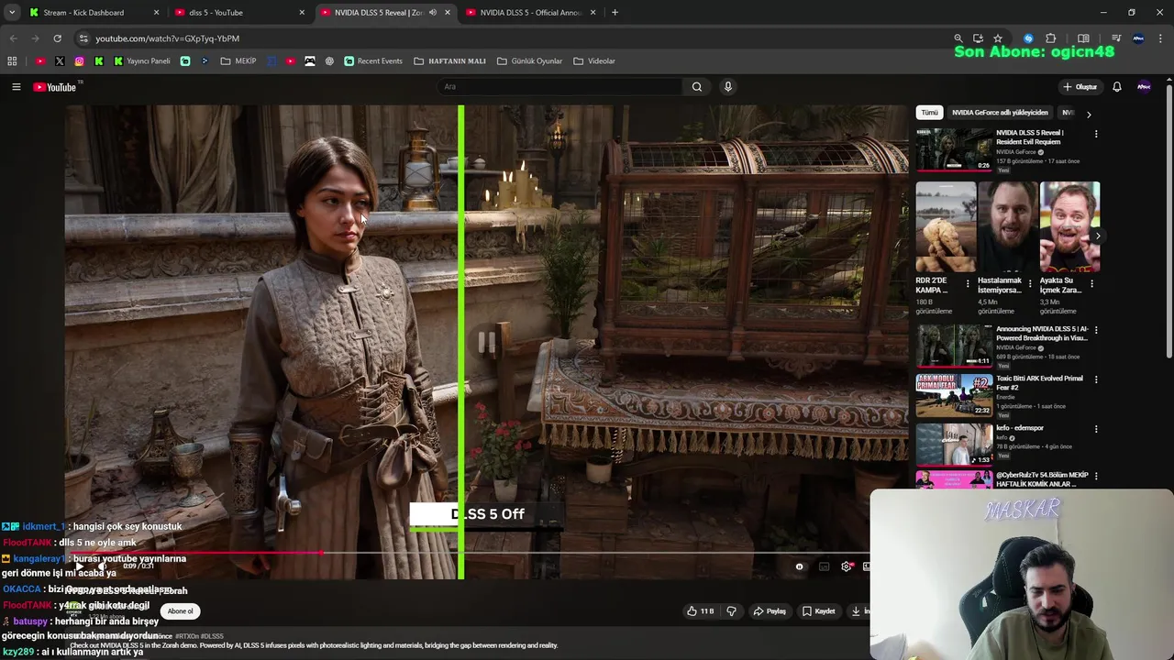Open the YouTube account avatar menu

[1144, 87]
